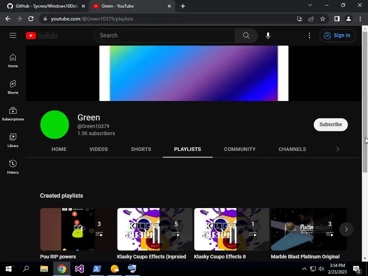Open Chrome side panel
This screenshot has height=276, width=368.
pos(337,19)
